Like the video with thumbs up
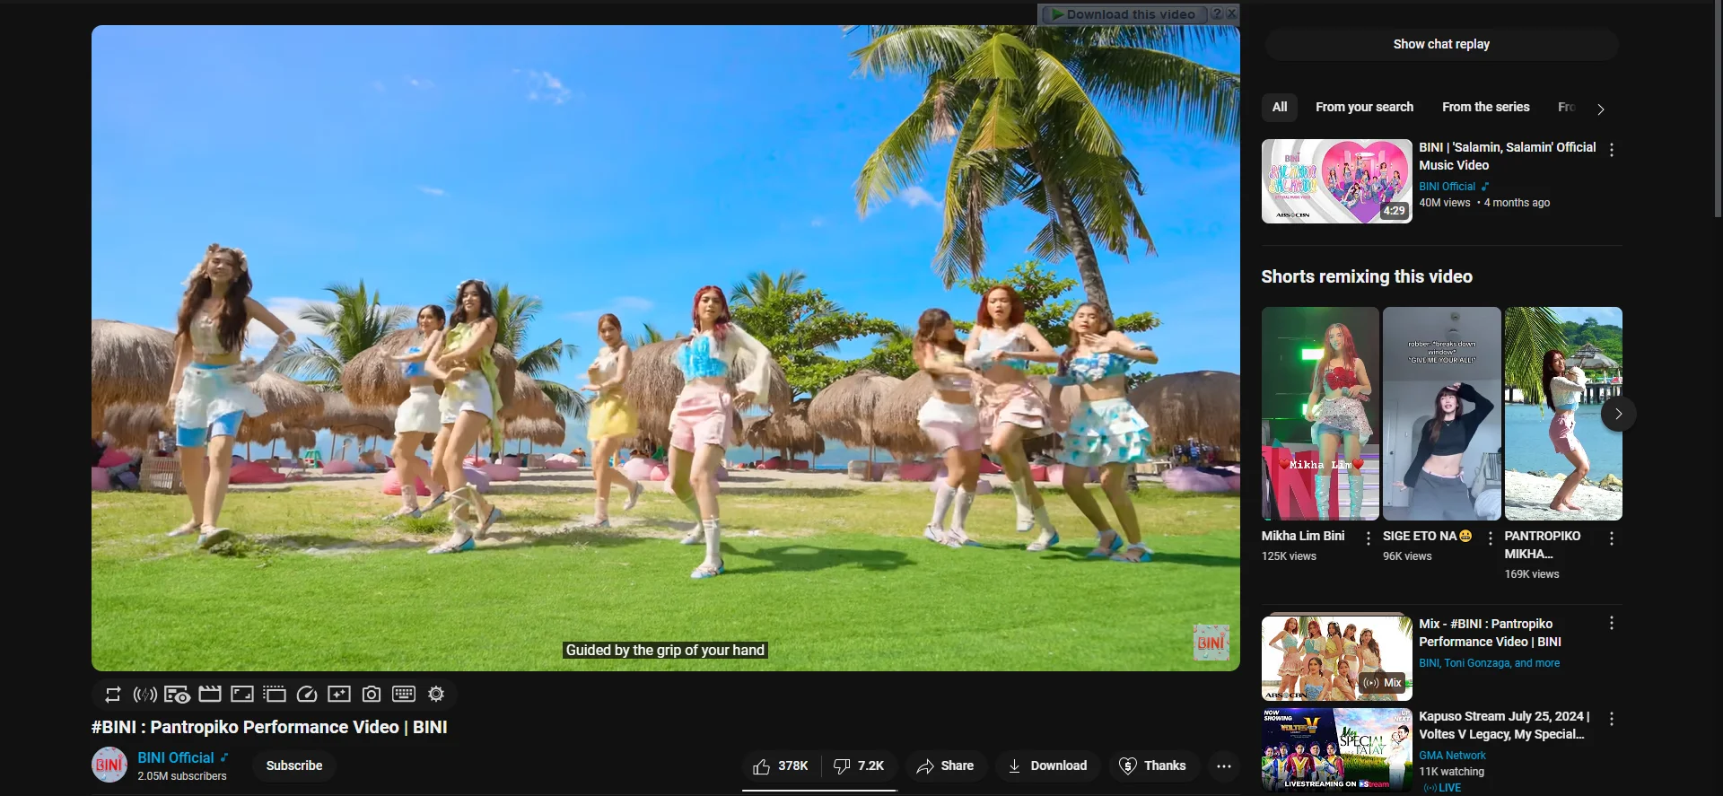The width and height of the screenshot is (1723, 796). 781,765
